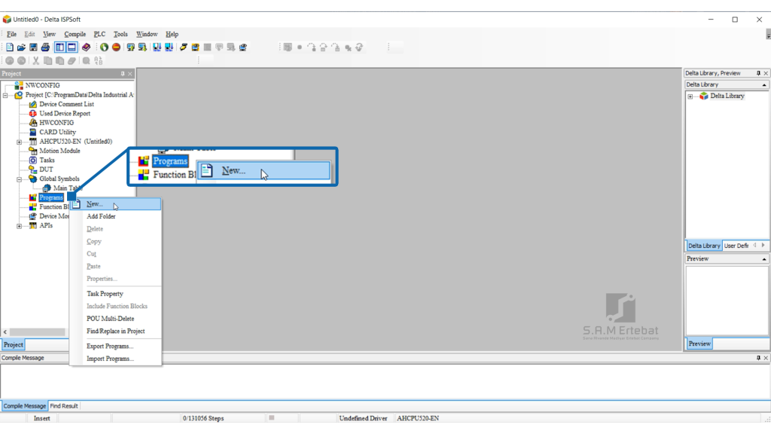Click the Download to PLC icon

[142, 47]
